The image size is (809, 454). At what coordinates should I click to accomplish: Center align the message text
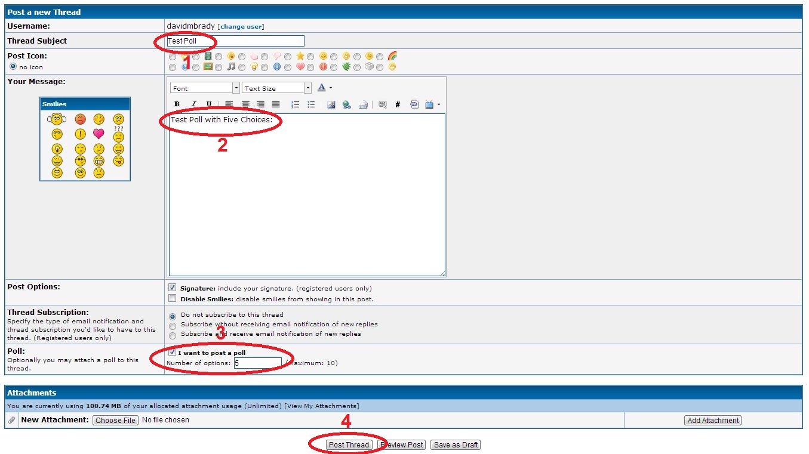pos(245,104)
